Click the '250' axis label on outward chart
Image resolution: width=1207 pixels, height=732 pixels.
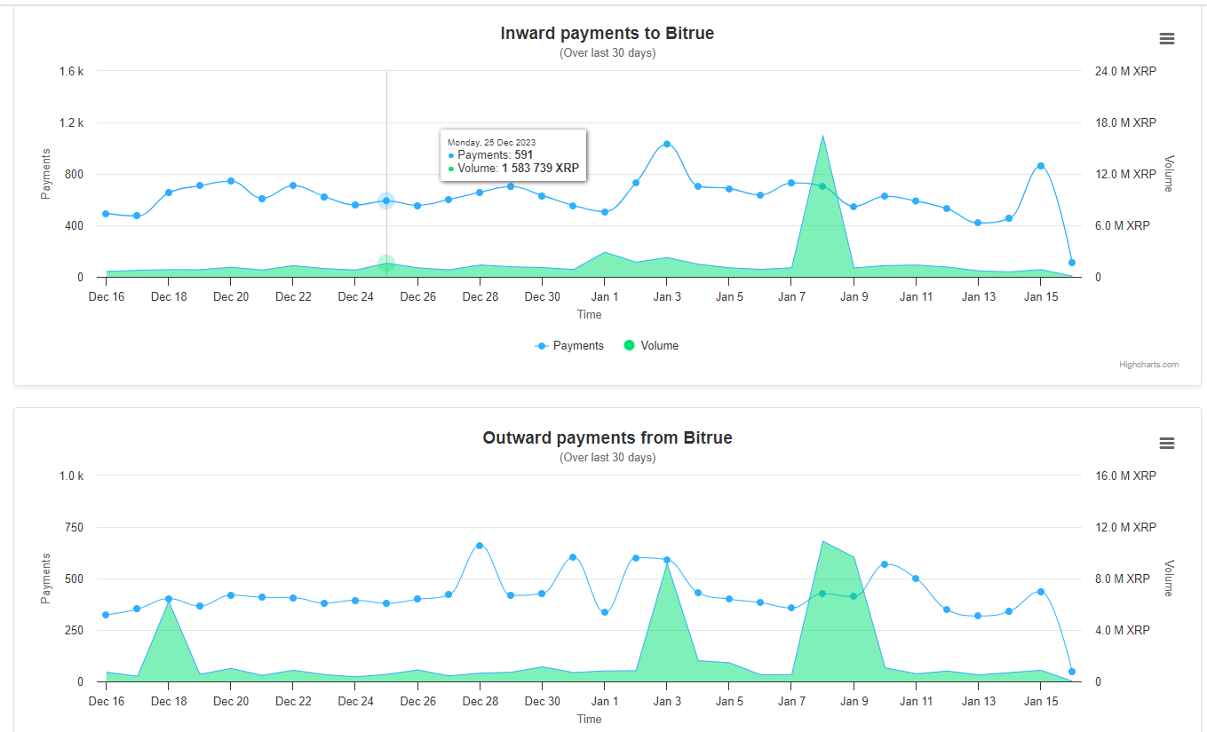tap(75, 631)
